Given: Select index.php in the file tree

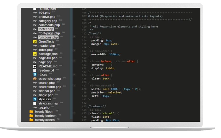Looking at the screenshot, I should (x=46, y=50).
